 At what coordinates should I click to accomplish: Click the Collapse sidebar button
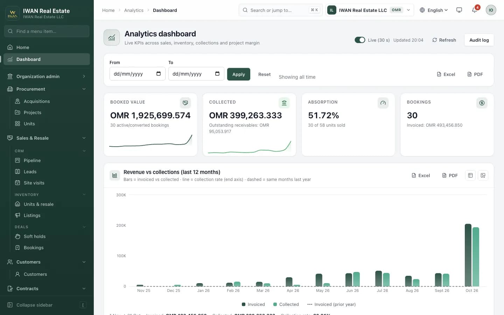point(47,305)
